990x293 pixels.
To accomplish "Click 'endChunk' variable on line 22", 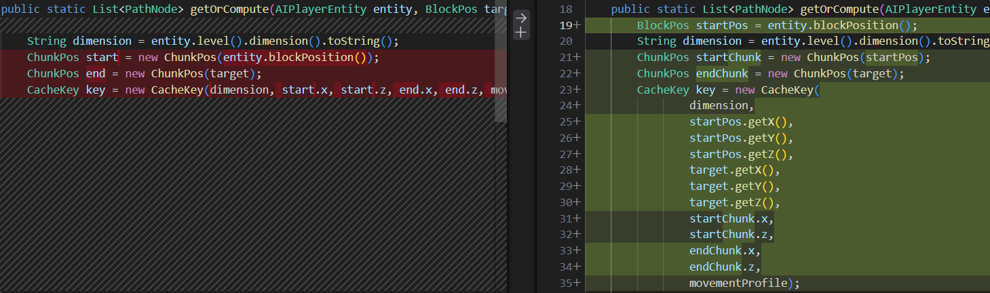I will tap(722, 74).
